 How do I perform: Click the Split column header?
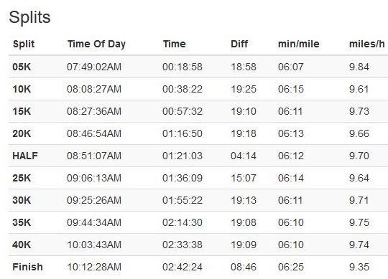point(24,44)
